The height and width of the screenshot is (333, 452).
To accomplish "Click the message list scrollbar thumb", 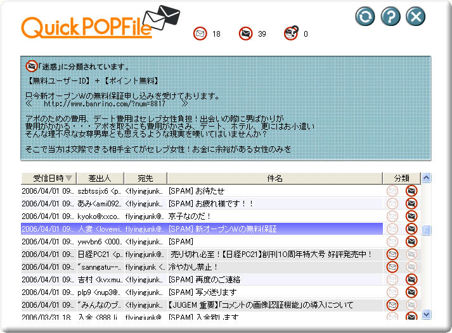I will [427, 229].
